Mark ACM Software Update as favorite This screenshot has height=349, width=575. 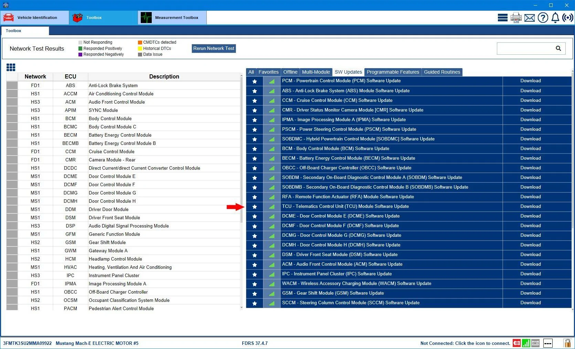pyautogui.click(x=255, y=265)
